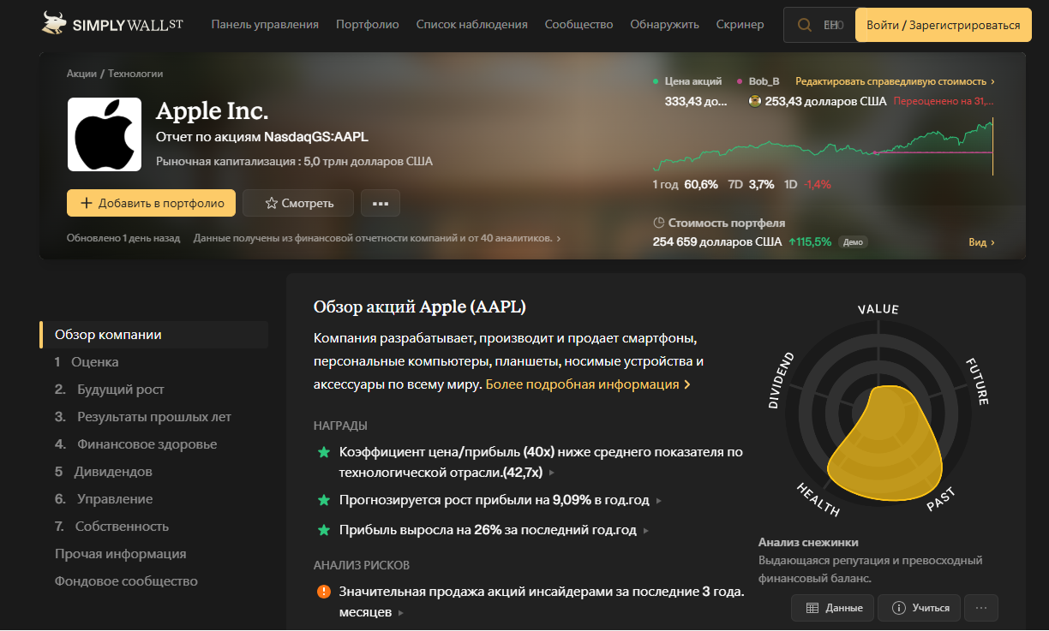Go to section 1 Оценка

pos(86,362)
